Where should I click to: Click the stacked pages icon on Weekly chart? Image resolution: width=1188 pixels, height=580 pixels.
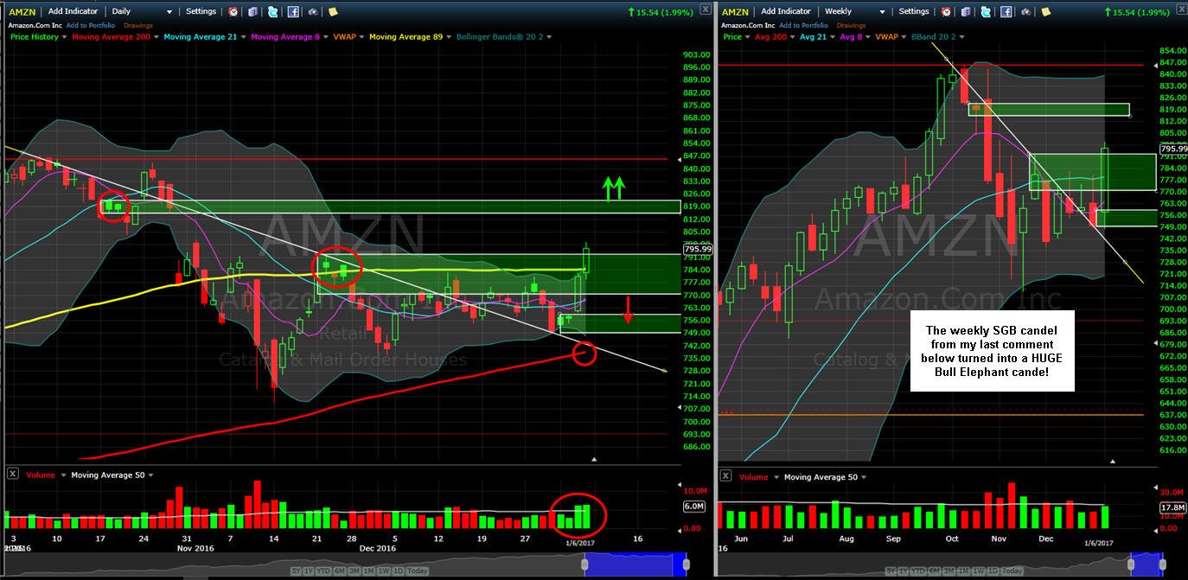pos(965,12)
